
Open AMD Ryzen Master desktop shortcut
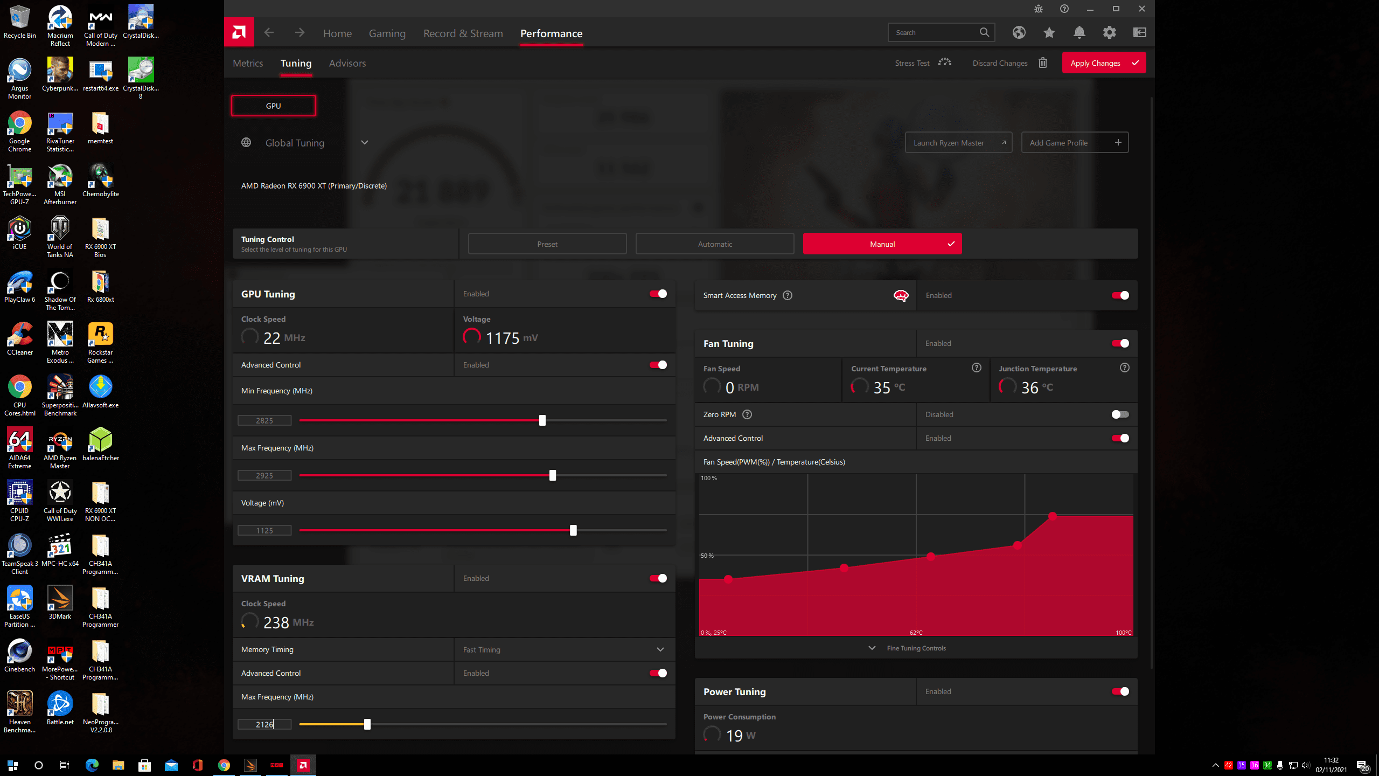(60, 449)
